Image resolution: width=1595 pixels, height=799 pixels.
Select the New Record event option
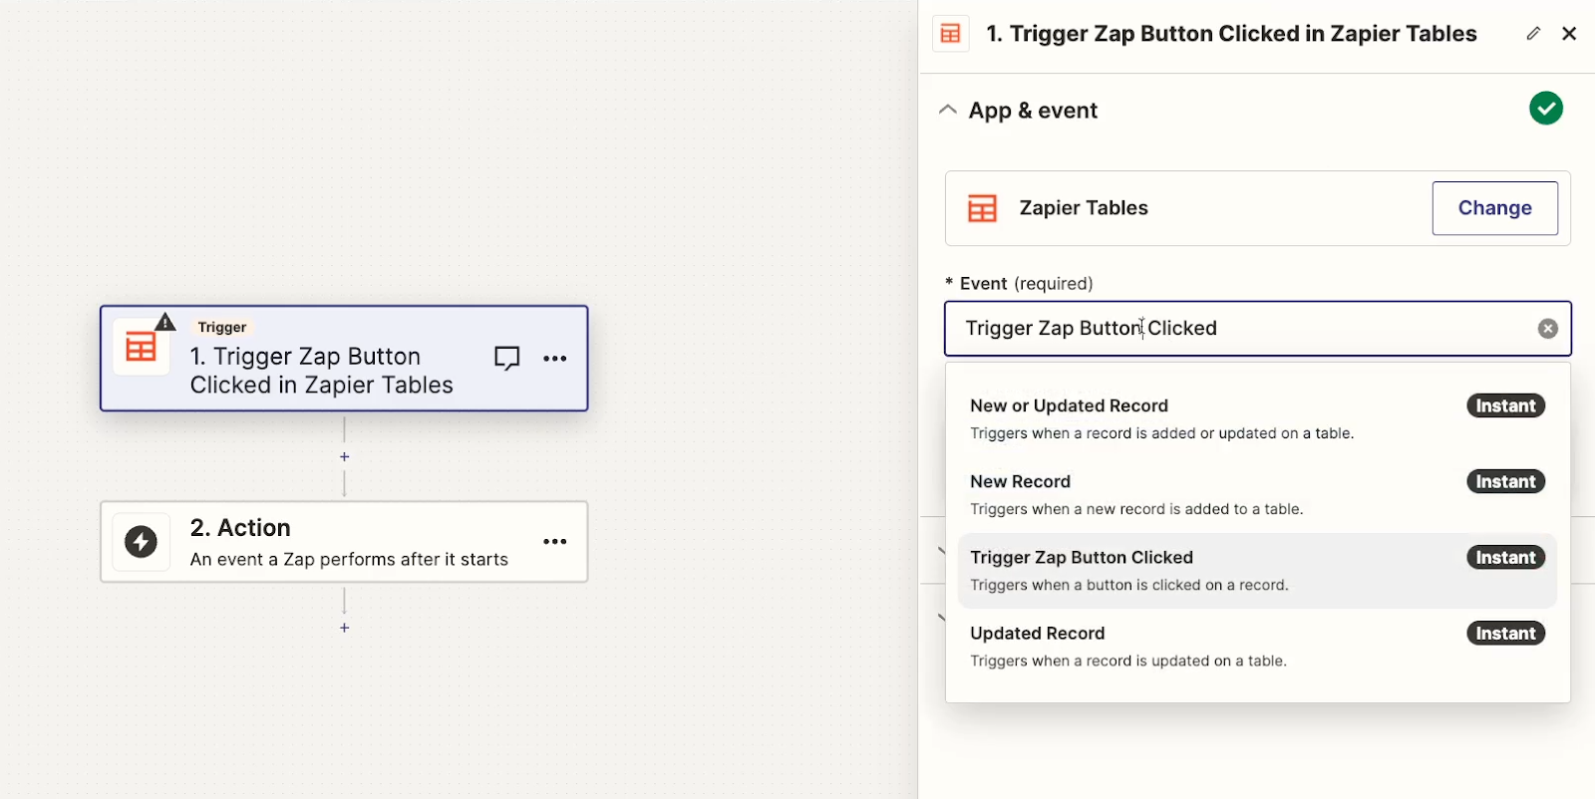tap(1258, 495)
